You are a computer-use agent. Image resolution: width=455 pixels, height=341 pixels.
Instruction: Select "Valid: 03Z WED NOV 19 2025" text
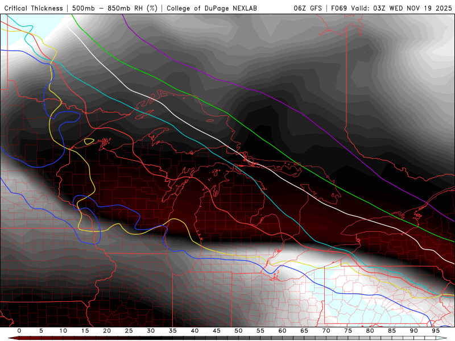tap(402, 8)
